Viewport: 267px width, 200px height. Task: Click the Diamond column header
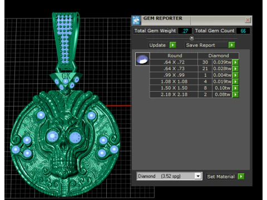point(219,56)
